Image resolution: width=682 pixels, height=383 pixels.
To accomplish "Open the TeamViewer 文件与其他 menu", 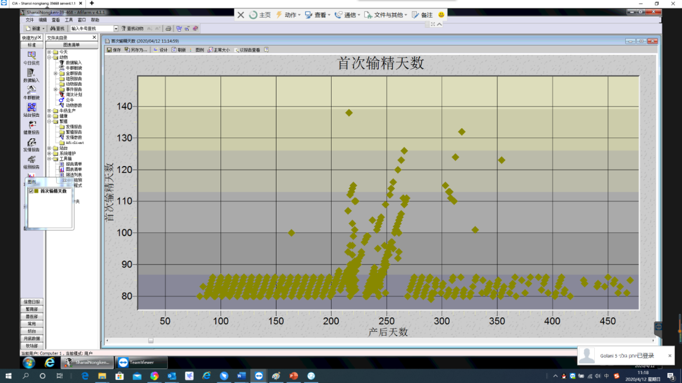I will (x=386, y=15).
